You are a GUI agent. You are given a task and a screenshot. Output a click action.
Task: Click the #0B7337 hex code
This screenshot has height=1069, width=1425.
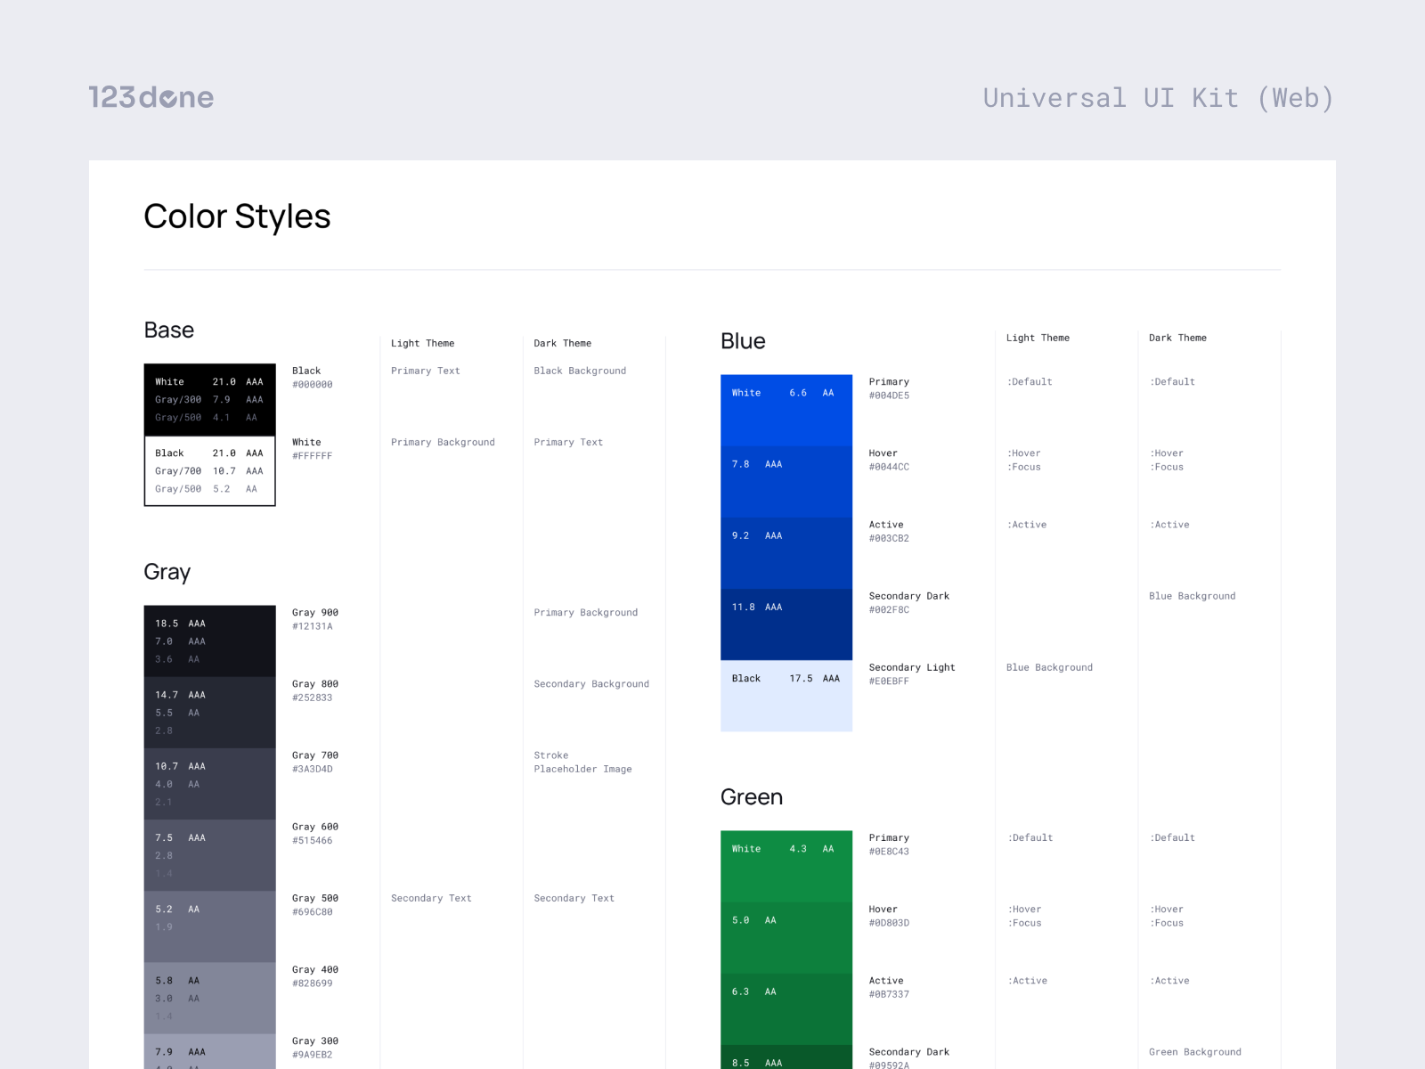890,994
